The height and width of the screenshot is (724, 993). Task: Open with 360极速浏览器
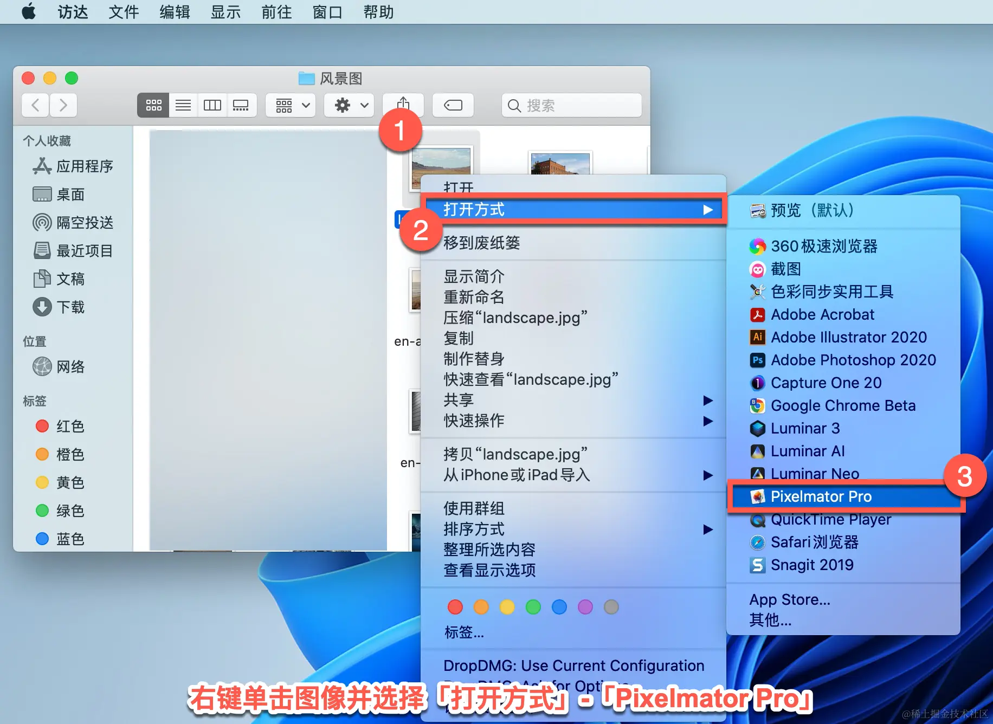(843, 246)
